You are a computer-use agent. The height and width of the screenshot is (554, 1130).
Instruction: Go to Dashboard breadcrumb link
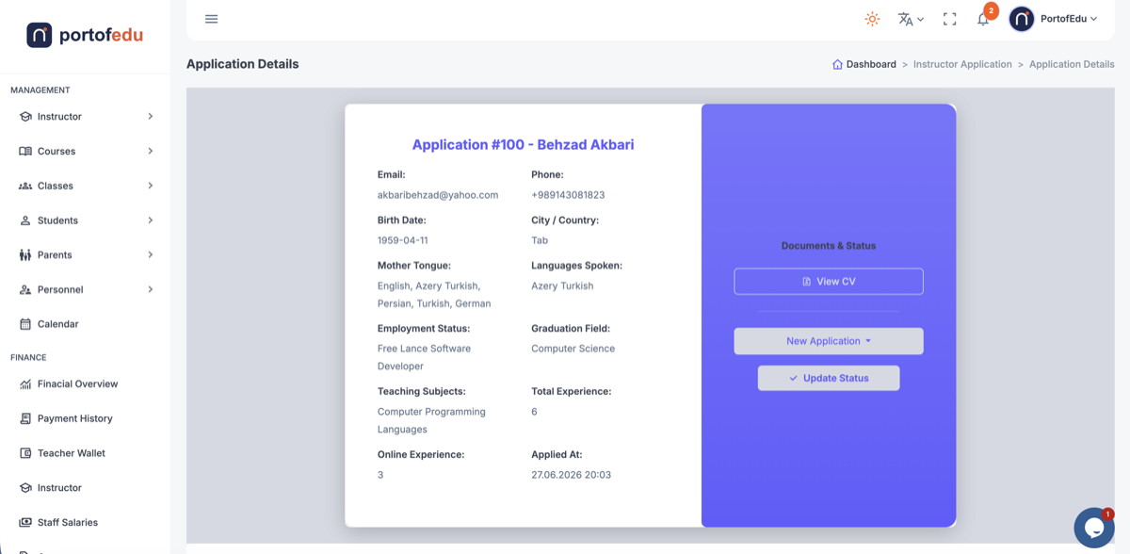tap(871, 65)
